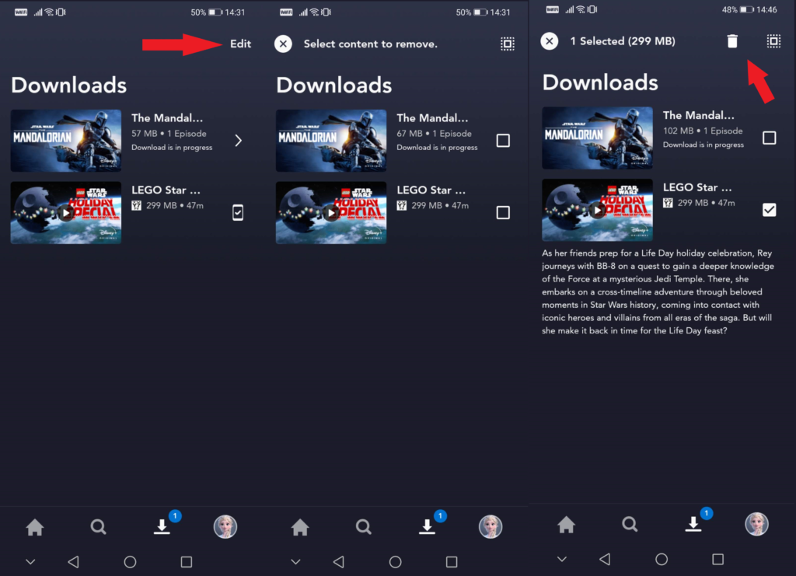Check LEGO Star Wars box under 67 MB Mandalorian

[x=503, y=213]
